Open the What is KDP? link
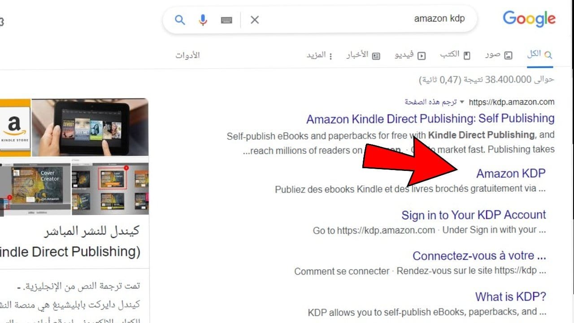Image resolution: width=574 pixels, height=323 pixels. click(x=511, y=297)
